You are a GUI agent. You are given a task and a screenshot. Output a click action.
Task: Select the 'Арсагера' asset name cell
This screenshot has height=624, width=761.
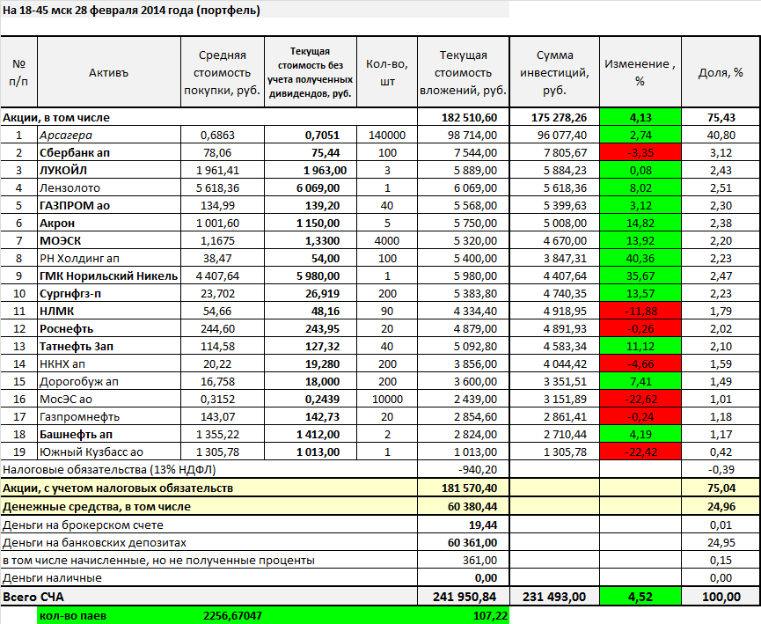[66, 136]
